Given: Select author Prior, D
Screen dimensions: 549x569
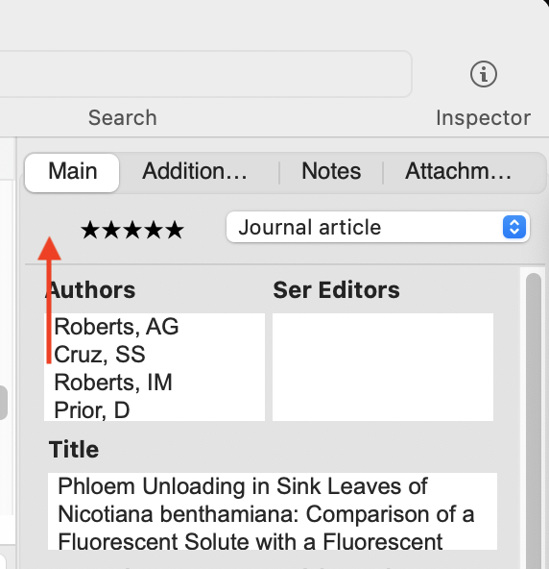Looking at the screenshot, I should [92, 410].
